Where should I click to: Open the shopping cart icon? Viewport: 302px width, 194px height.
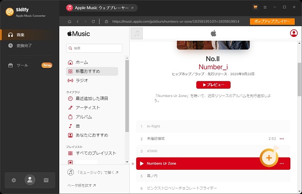click(255, 7)
